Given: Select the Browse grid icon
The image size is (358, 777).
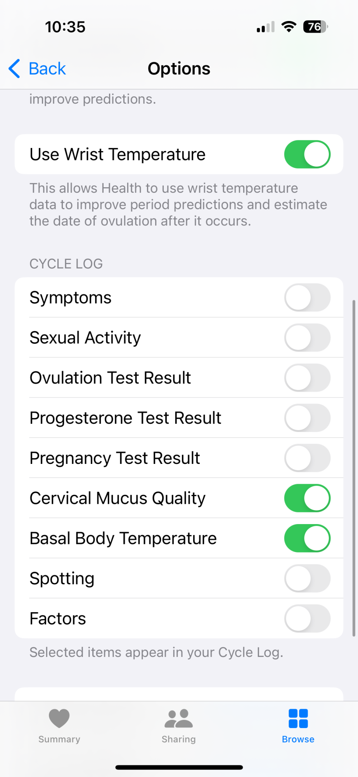Looking at the screenshot, I should (298, 718).
